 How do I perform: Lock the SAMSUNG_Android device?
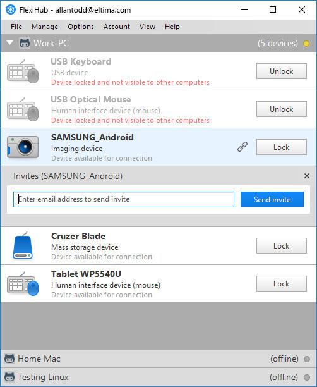(x=282, y=147)
